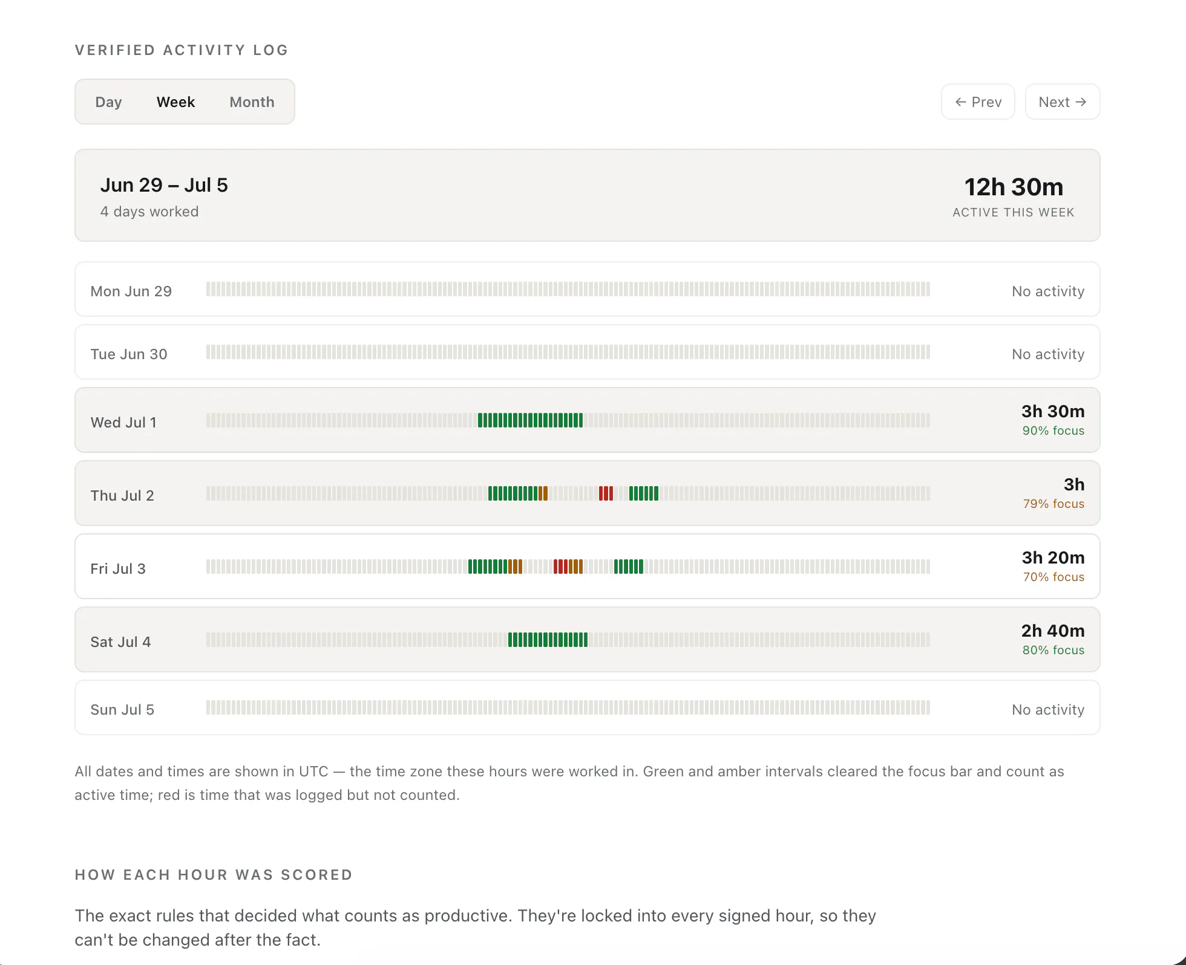The height and width of the screenshot is (965, 1186).
Task: Click red interval segment on Thu Jul 2
Action: [x=606, y=493]
